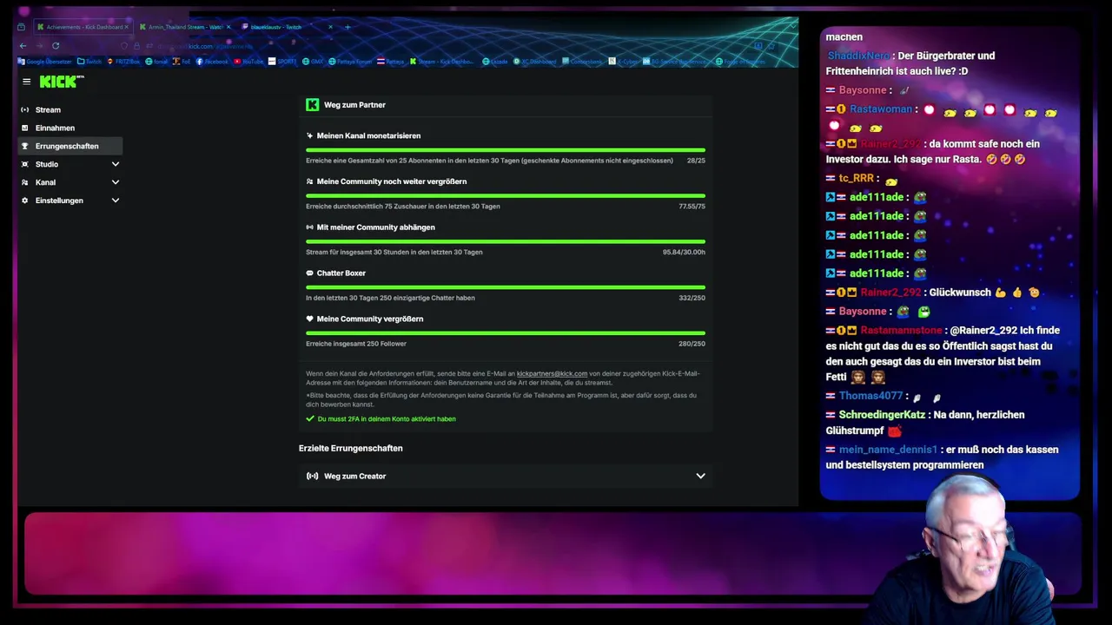
Task: Open the Facebook bookmark
Action: (x=212, y=62)
